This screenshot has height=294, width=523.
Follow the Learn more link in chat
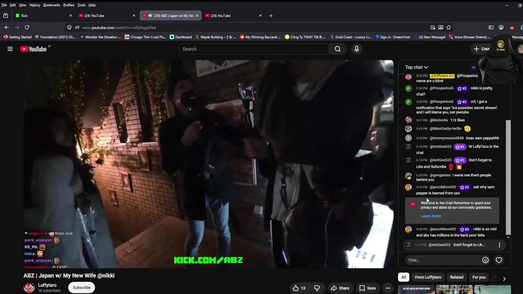point(431,216)
